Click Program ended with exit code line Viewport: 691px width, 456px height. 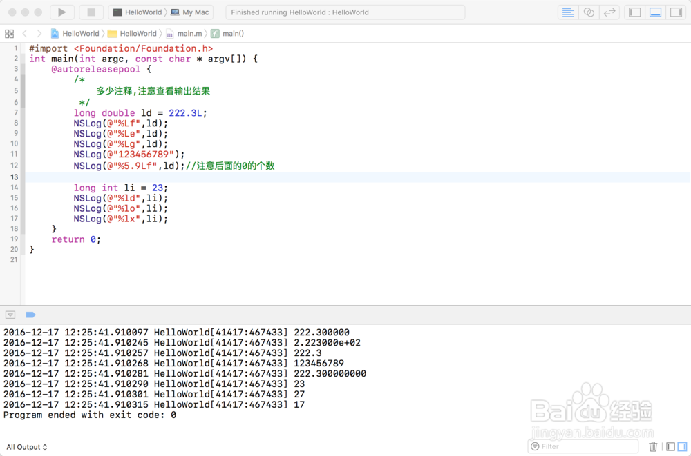(90, 415)
